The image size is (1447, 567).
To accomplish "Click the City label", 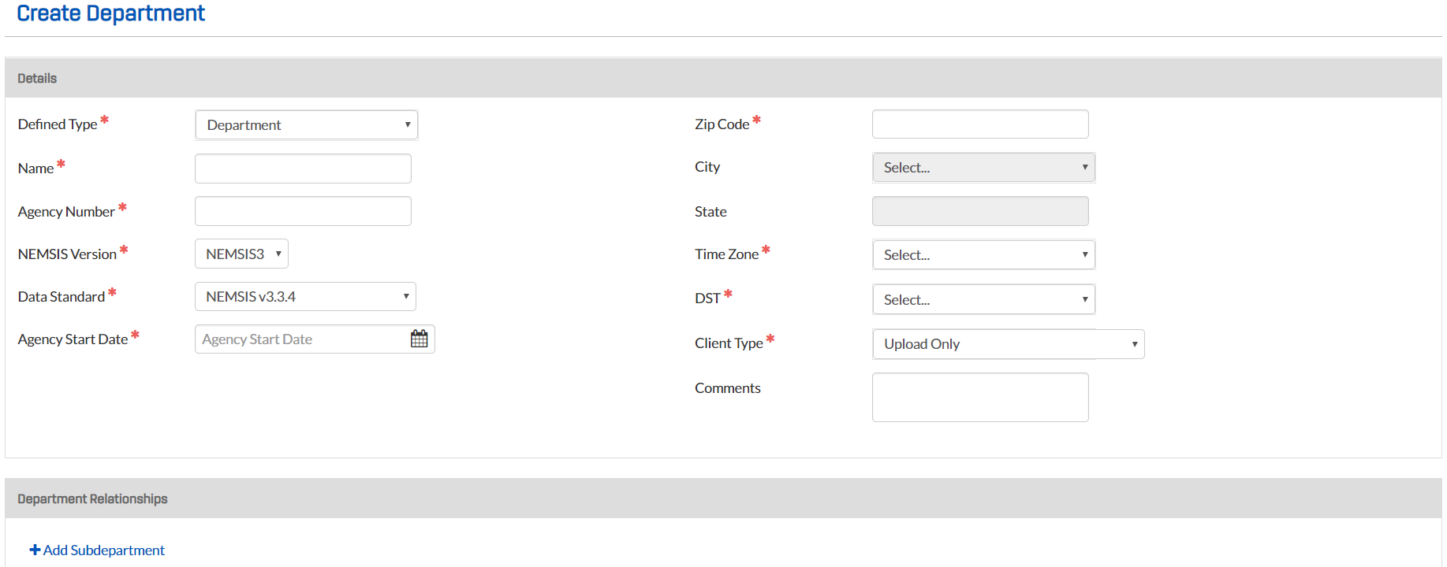I will tap(707, 167).
